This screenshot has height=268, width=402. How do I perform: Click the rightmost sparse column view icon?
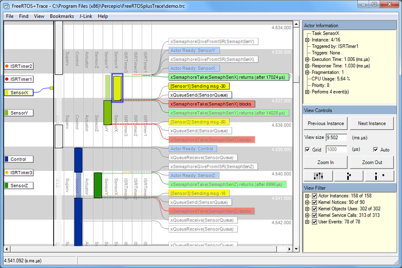[380, 175]
